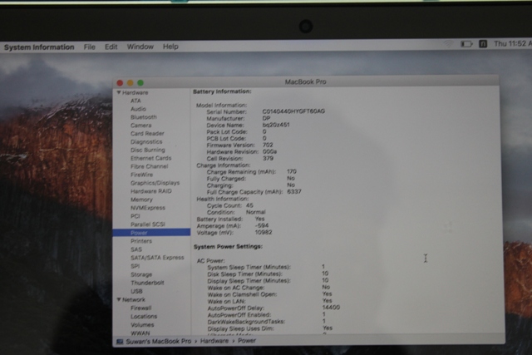Select the highlighted Power row in sidebar
Image resolution: width=532 pixels, height=355 pixels.
(x=151, y=233)
